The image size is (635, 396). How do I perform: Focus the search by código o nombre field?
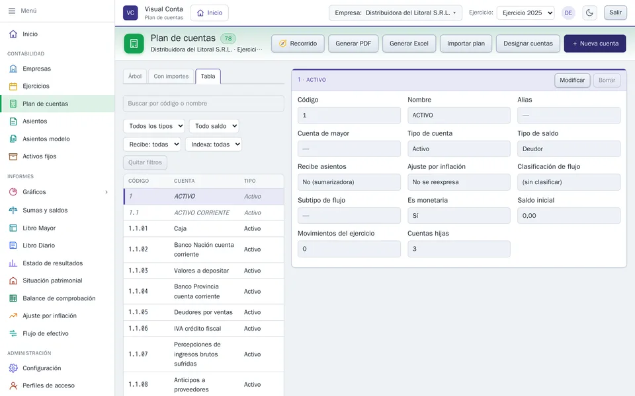(x=203, y=104)
